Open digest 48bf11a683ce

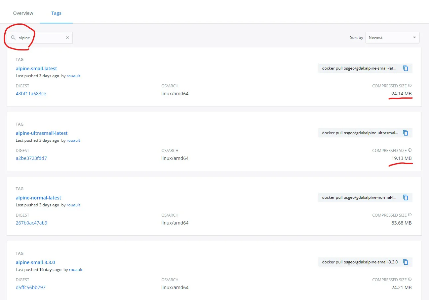31,94
